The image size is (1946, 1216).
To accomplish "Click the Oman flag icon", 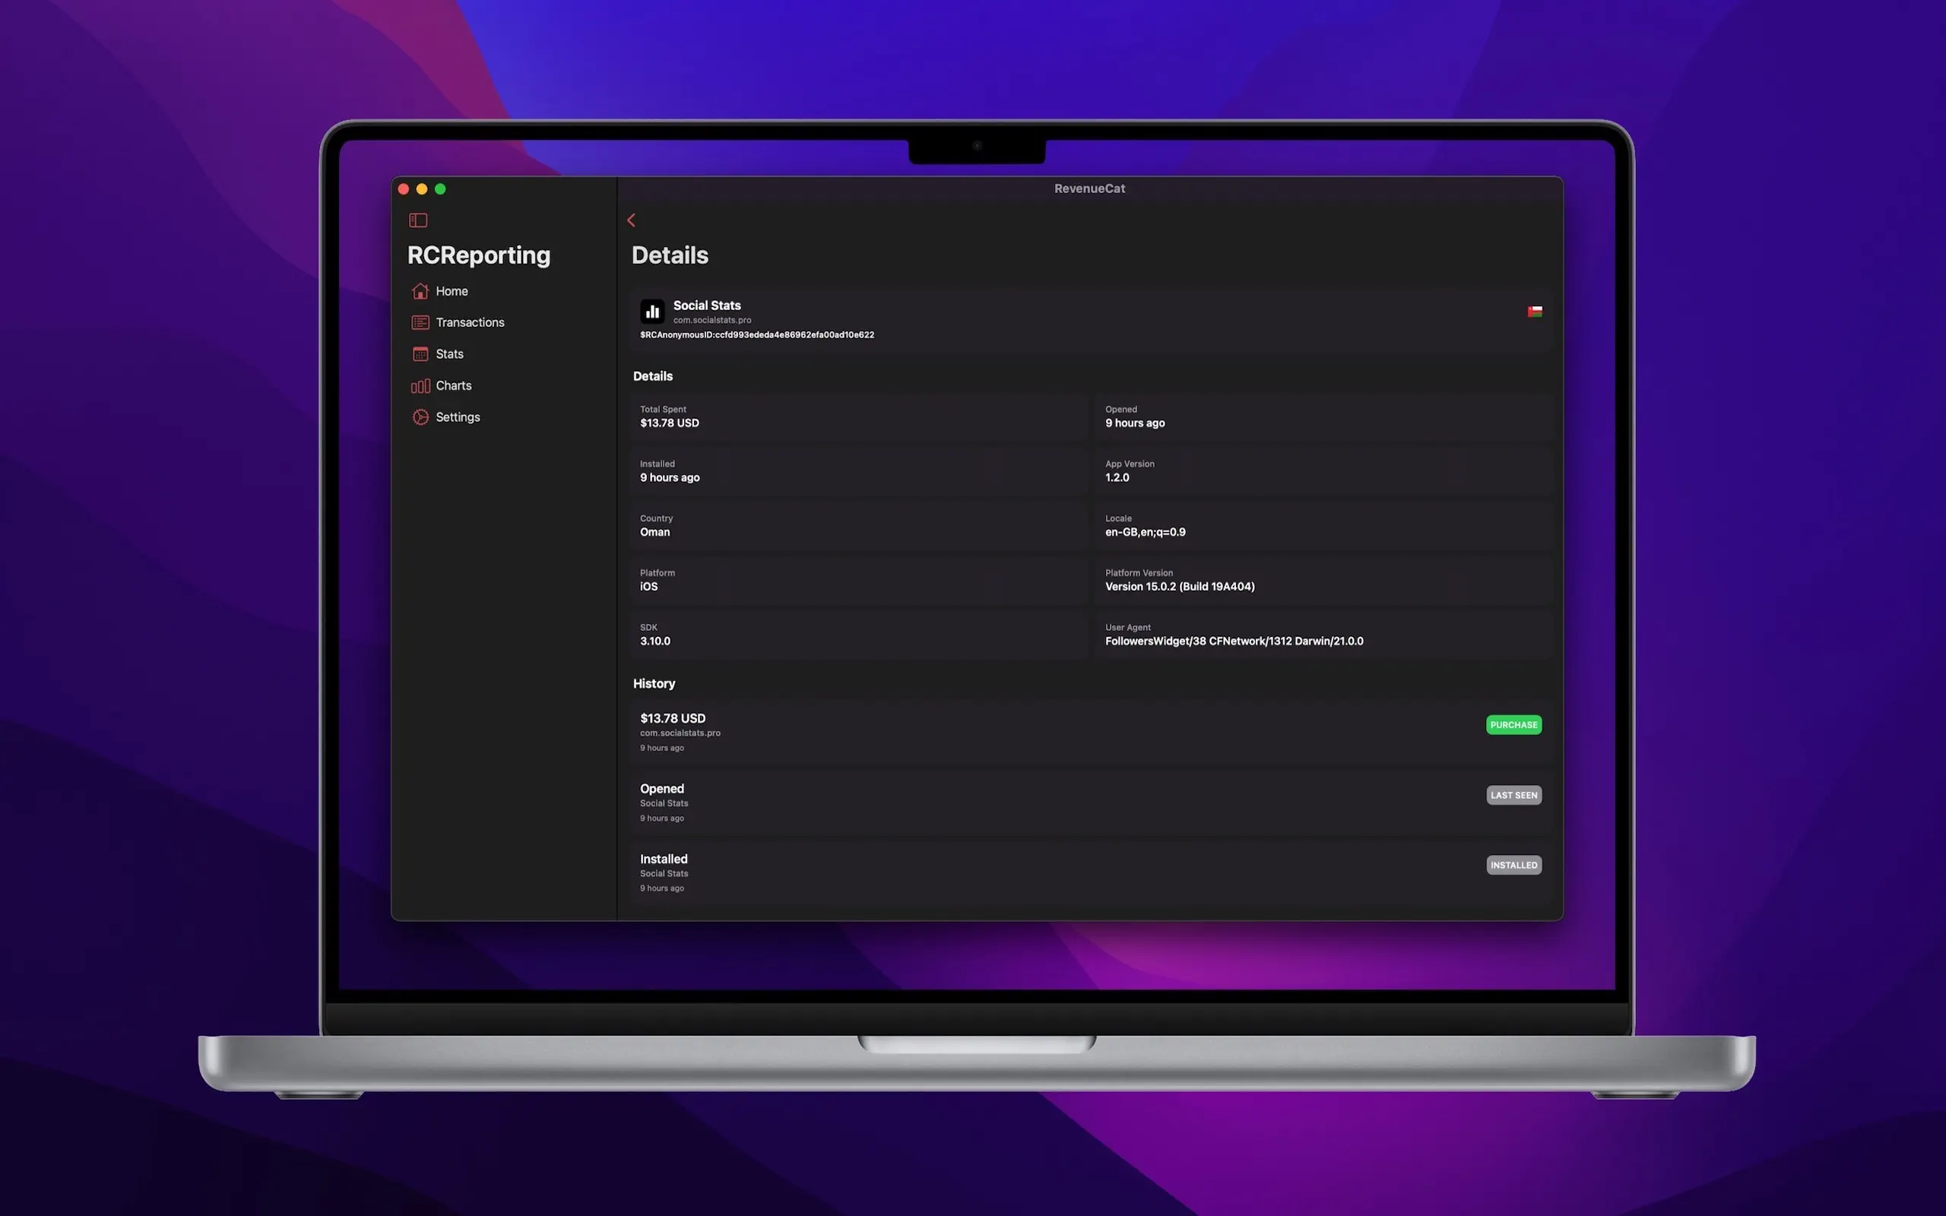I will (1534, 312).
